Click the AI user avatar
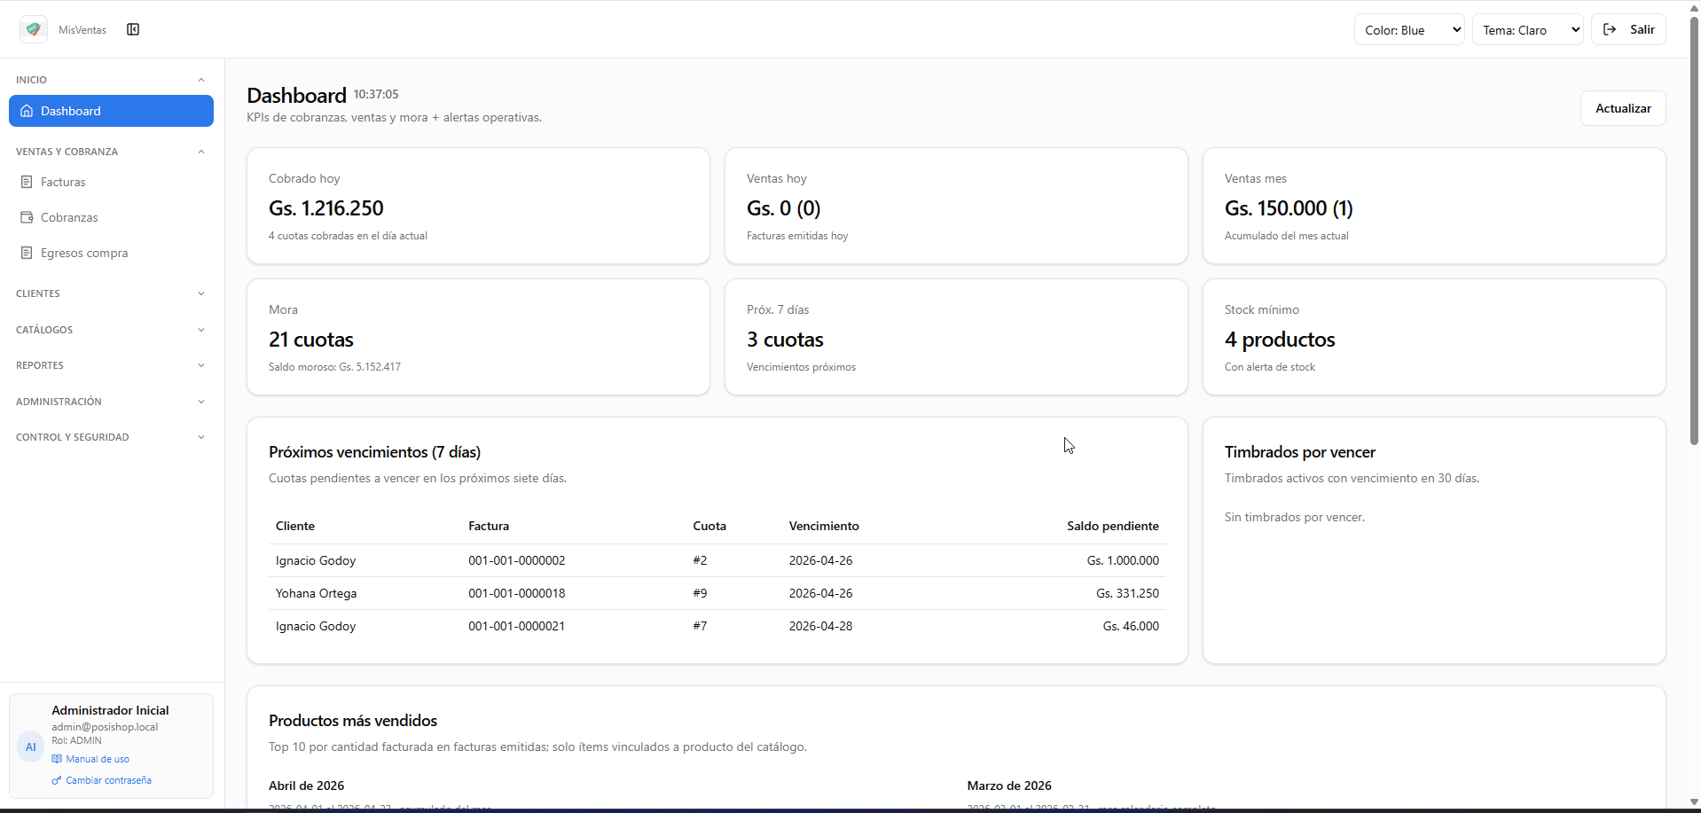This screenshot has width=1701, height=813. (30, 747)
